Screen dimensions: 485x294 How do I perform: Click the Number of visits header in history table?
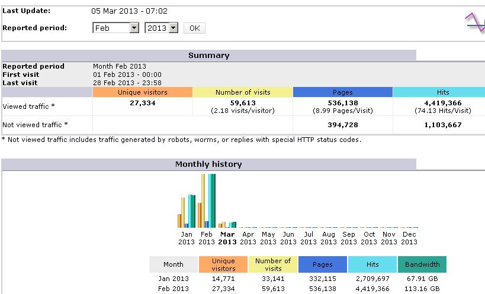[x=273, y=264]
